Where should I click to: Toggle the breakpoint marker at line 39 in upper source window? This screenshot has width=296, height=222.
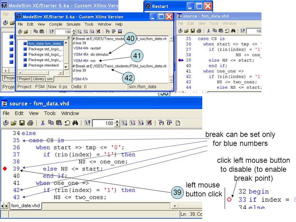click(x=181, y=60)
